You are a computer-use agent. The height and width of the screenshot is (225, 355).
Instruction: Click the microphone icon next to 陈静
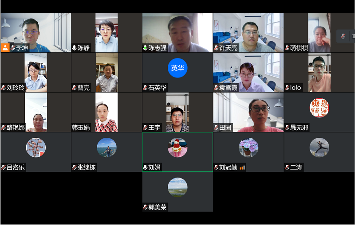tap(74, 48)
